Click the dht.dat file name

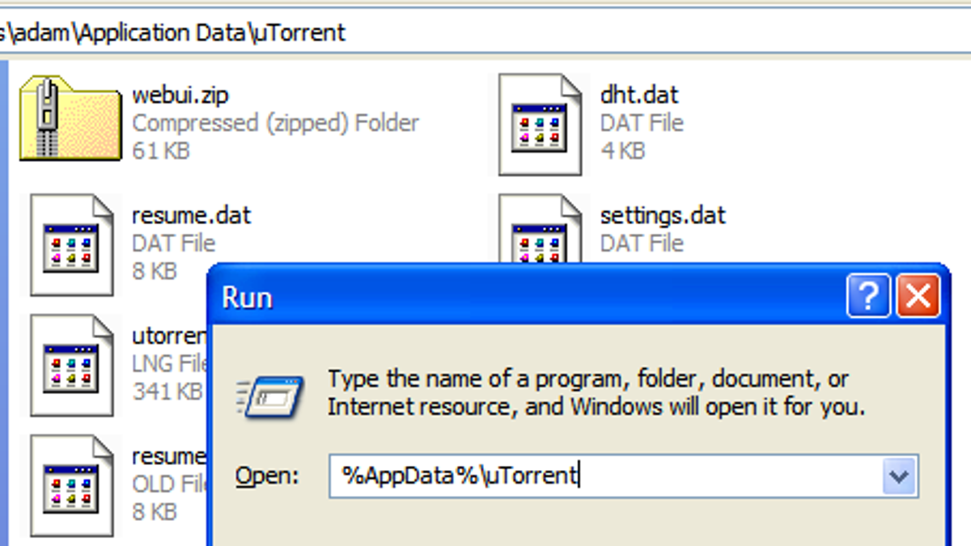pyautogui.click(x=639, y=95)
